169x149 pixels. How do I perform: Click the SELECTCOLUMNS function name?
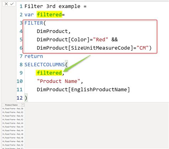click(x=45, y=65)
